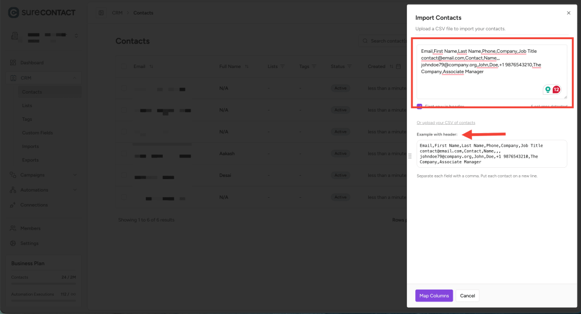Expand the Campaigns sidebar menu
Viewport: 581px width, 314px height.
pos(75,175)
